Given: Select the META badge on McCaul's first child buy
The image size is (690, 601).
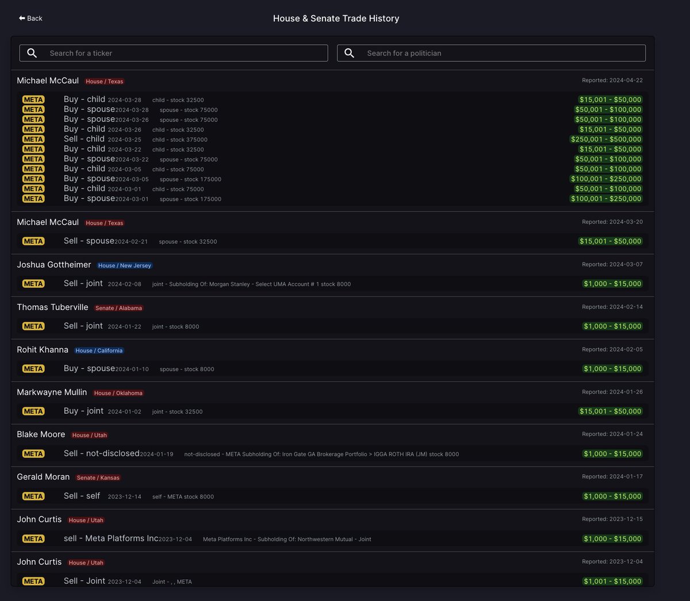Looking at the screenshot, I should [33, 99].
